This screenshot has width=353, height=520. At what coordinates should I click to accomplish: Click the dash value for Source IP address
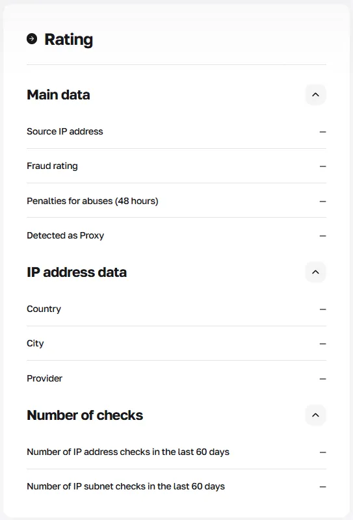click(323, 132)
